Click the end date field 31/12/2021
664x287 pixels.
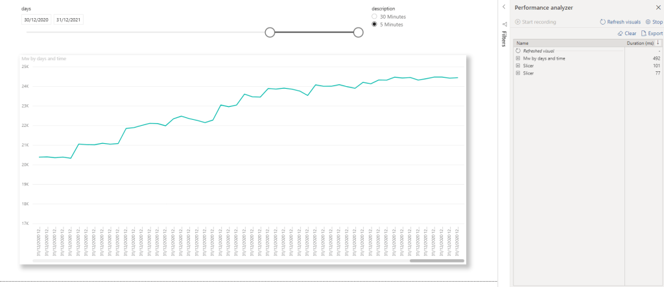(68, 19)
